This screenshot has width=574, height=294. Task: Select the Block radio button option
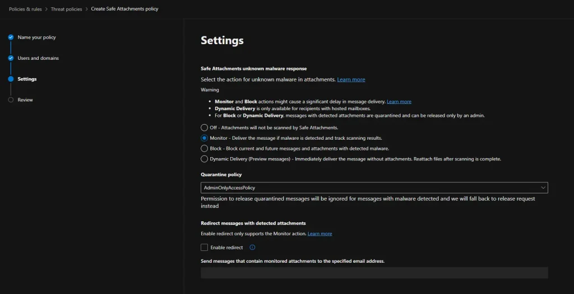[x=205, y=149]
